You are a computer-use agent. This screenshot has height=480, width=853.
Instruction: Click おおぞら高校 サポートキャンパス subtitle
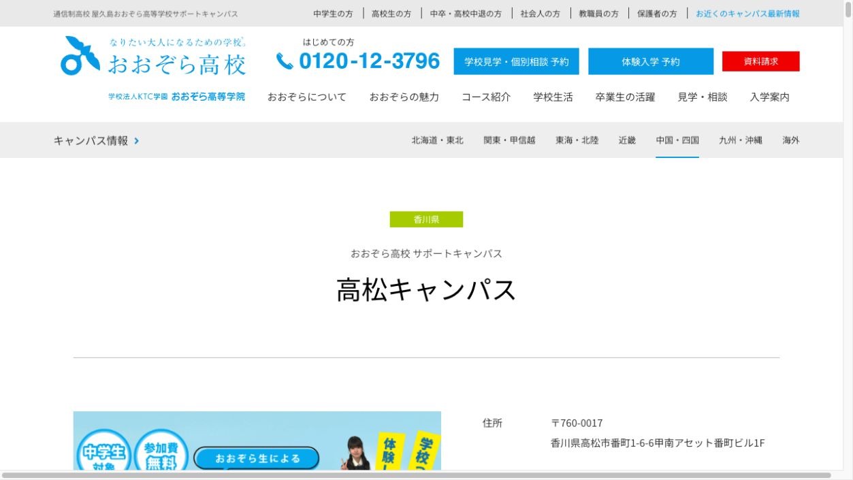[x=426, y=253]
